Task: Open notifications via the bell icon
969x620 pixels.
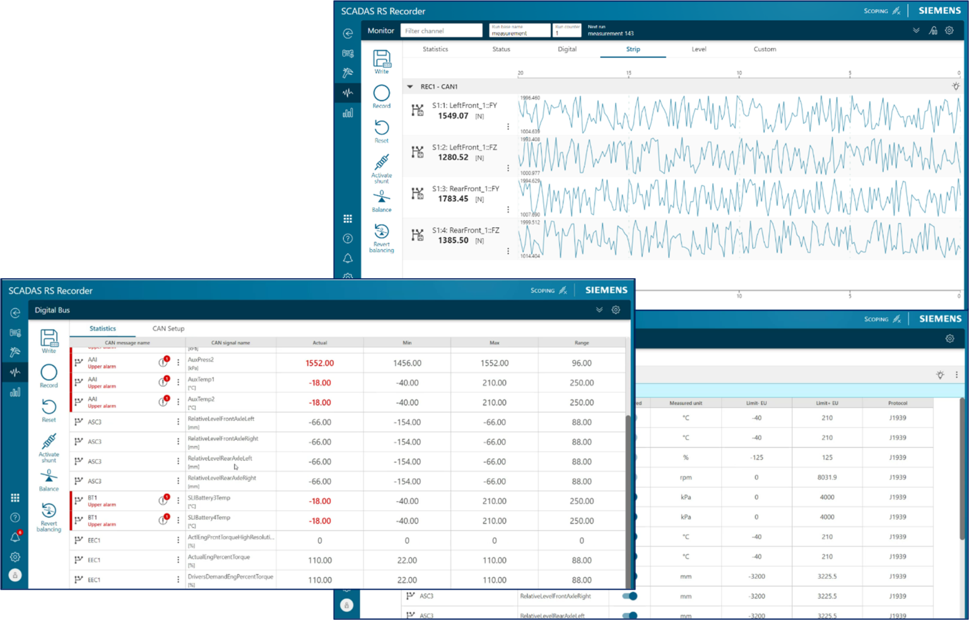Action: point(15,537)
